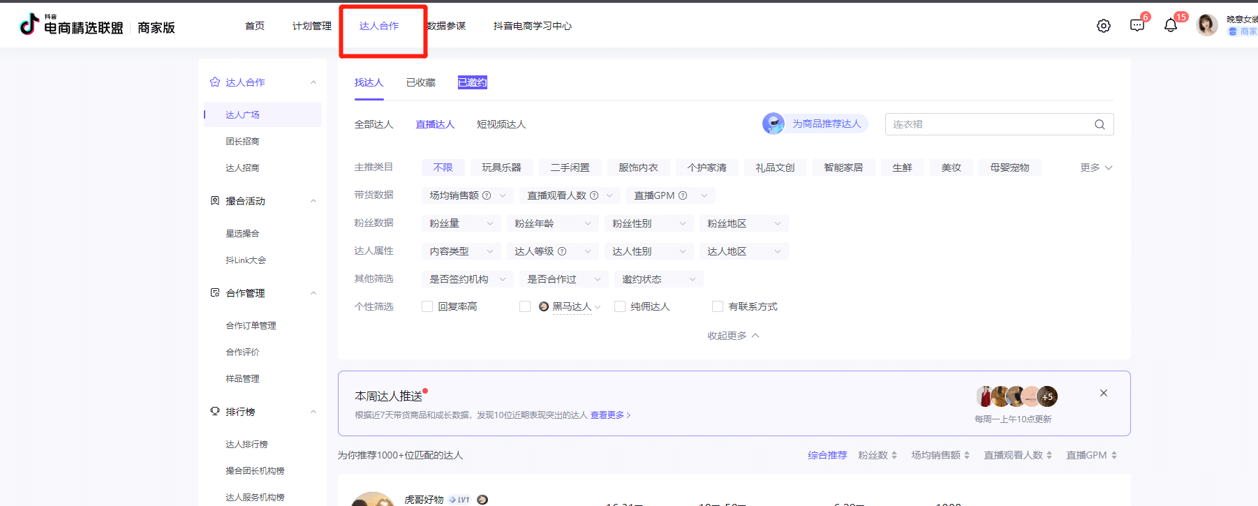Select the 服饰内衣 category tag

(638, 168)
